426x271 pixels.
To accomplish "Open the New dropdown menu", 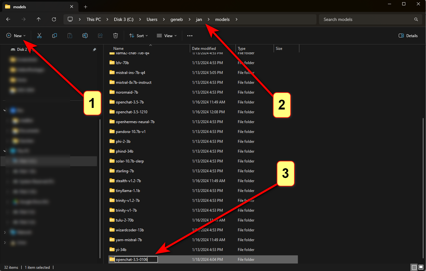I will coord(16,36).
